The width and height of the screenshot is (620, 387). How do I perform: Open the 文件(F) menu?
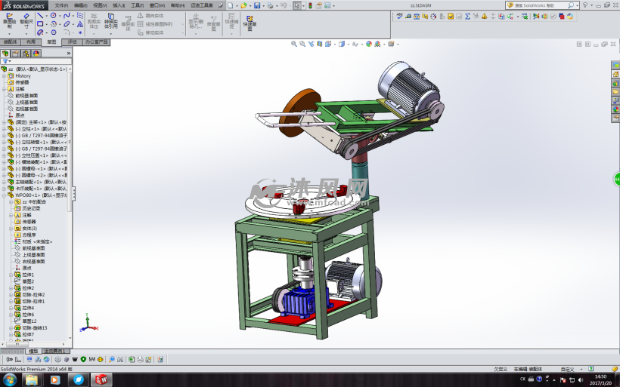[61, 5]
